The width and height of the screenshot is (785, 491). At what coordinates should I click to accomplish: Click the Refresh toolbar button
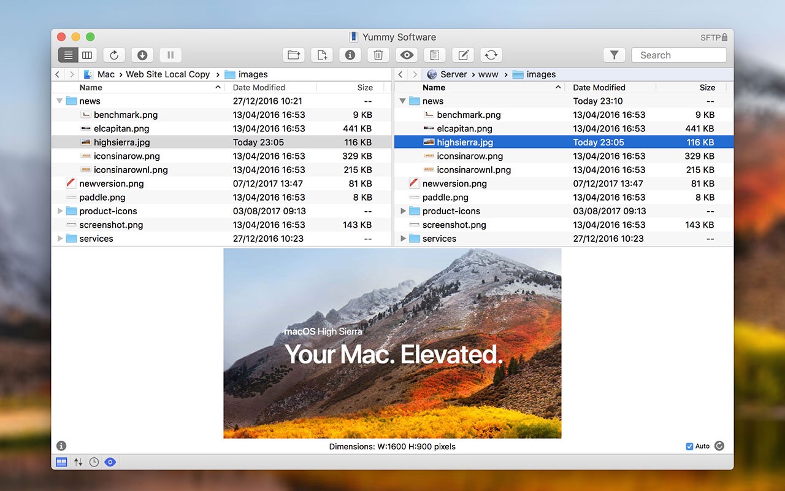(x=114, y=55)
